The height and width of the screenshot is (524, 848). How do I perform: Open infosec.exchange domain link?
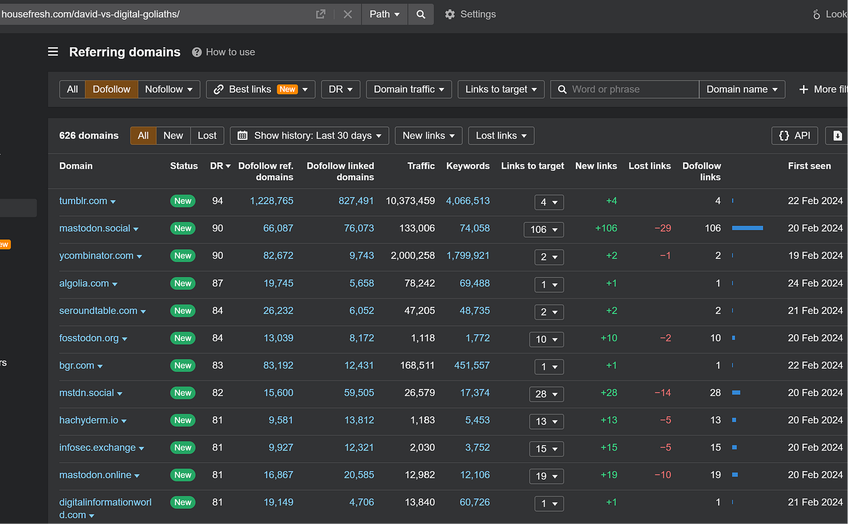tap(97, 448)
